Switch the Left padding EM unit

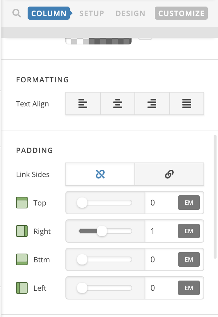tap(189, 288)
